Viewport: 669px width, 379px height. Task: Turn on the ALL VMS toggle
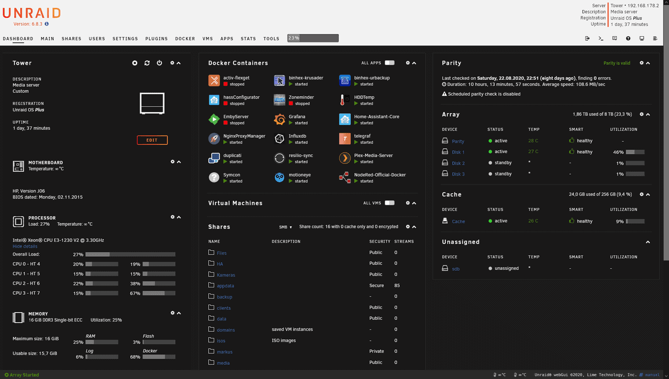pos(389,203)
